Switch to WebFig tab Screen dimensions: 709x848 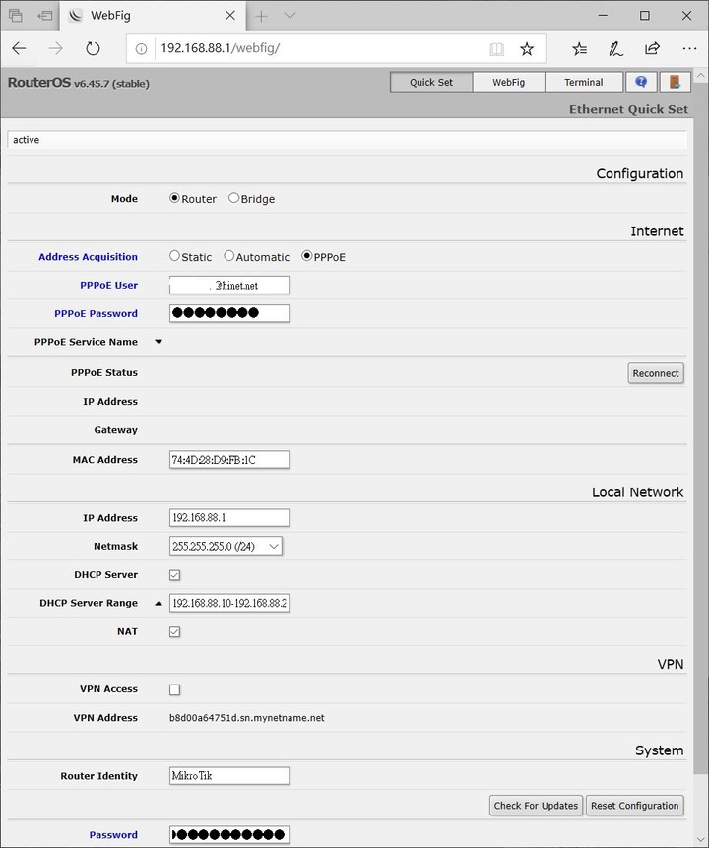508,82
